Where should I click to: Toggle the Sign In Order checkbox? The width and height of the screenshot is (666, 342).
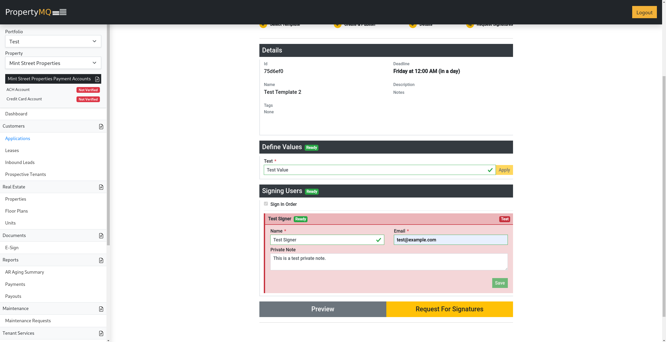[266, 204]
